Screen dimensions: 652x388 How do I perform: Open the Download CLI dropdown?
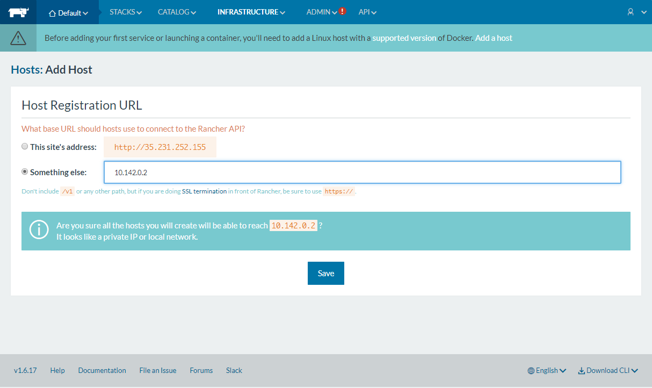coord(608,370)
